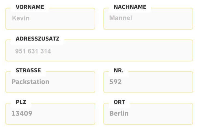Click the 'Packstation' placeholder text
This screenshot has height=127, width=197.
[x=30, y=82]
